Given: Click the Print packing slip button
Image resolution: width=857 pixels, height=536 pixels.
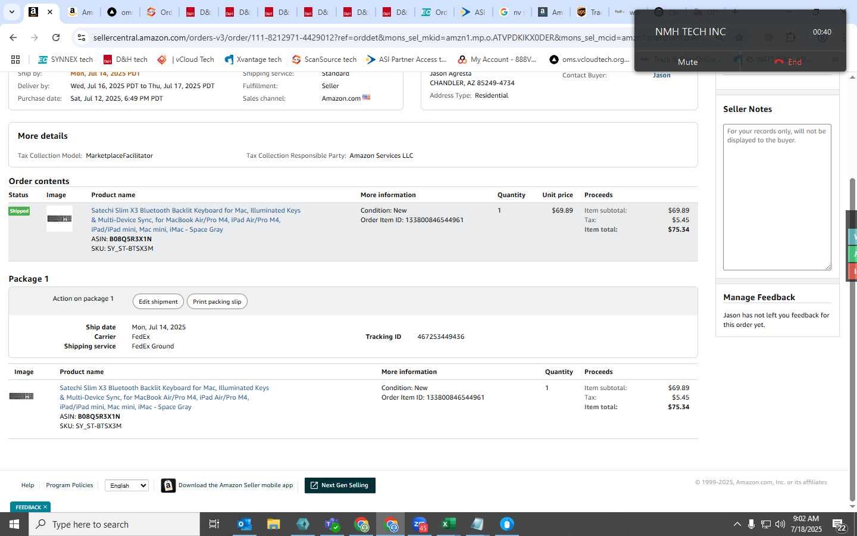Looking at the screenshot, I should point(217,301).
